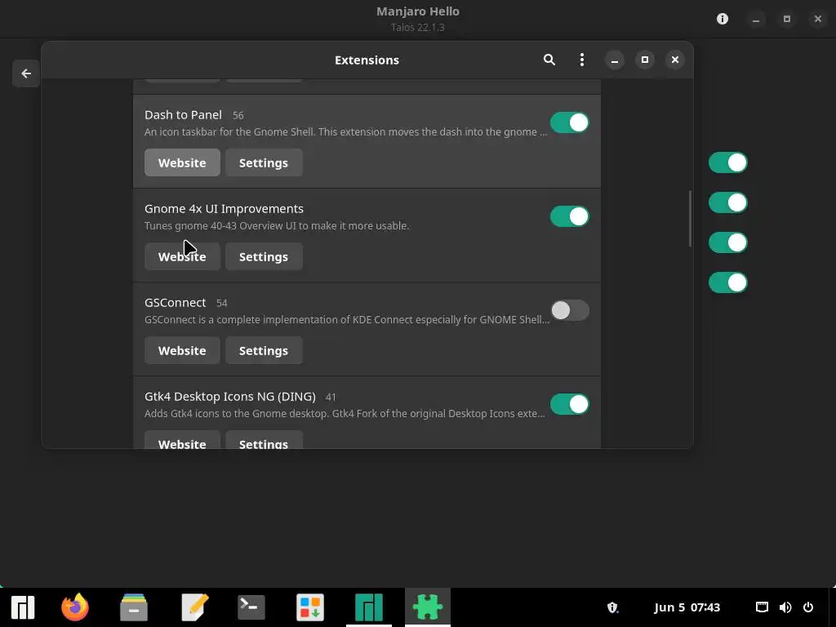Screen dimensions: 836x627
Task: Open the text editor taskbar icon
Action: click(194, 607)
